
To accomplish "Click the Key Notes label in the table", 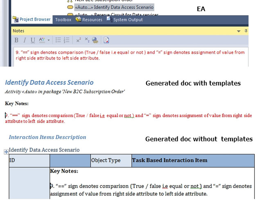I will 64,171.
